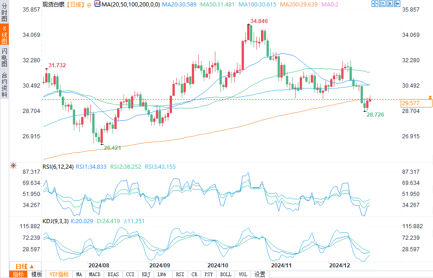Choose the MA indicator button

pos(79,274)
